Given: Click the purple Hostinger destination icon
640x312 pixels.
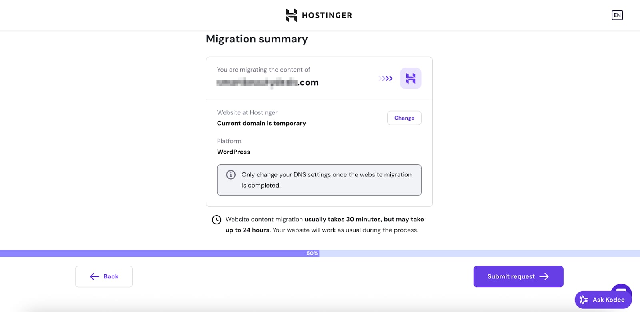Looking at the screenshot, I should pyautogui.click(x=410, y=78).
